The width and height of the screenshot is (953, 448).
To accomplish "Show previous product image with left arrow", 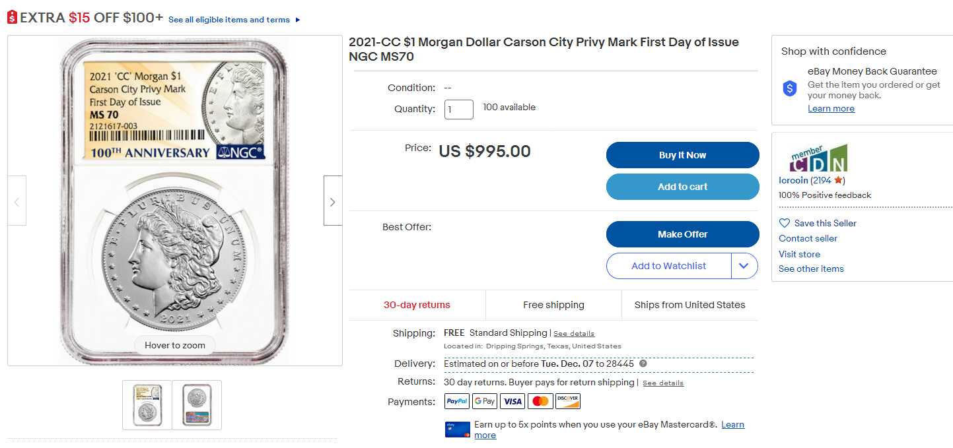I will pos(17,201).
